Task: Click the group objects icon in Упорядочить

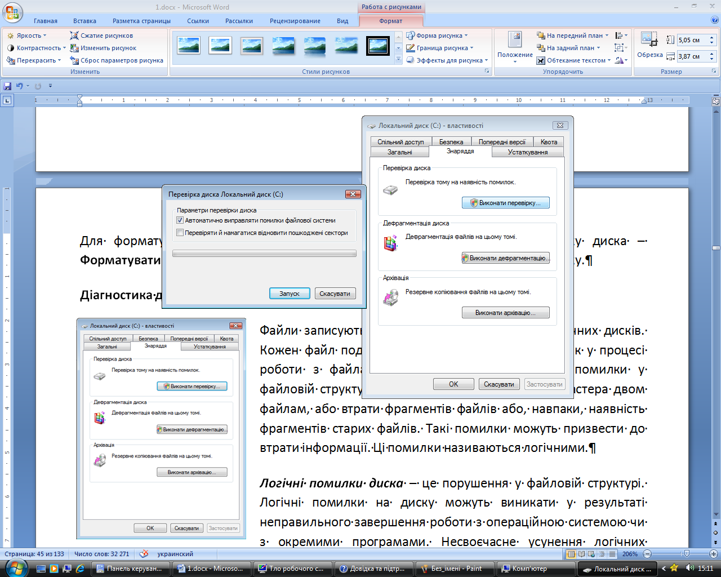Action: [x=621, y=48]
